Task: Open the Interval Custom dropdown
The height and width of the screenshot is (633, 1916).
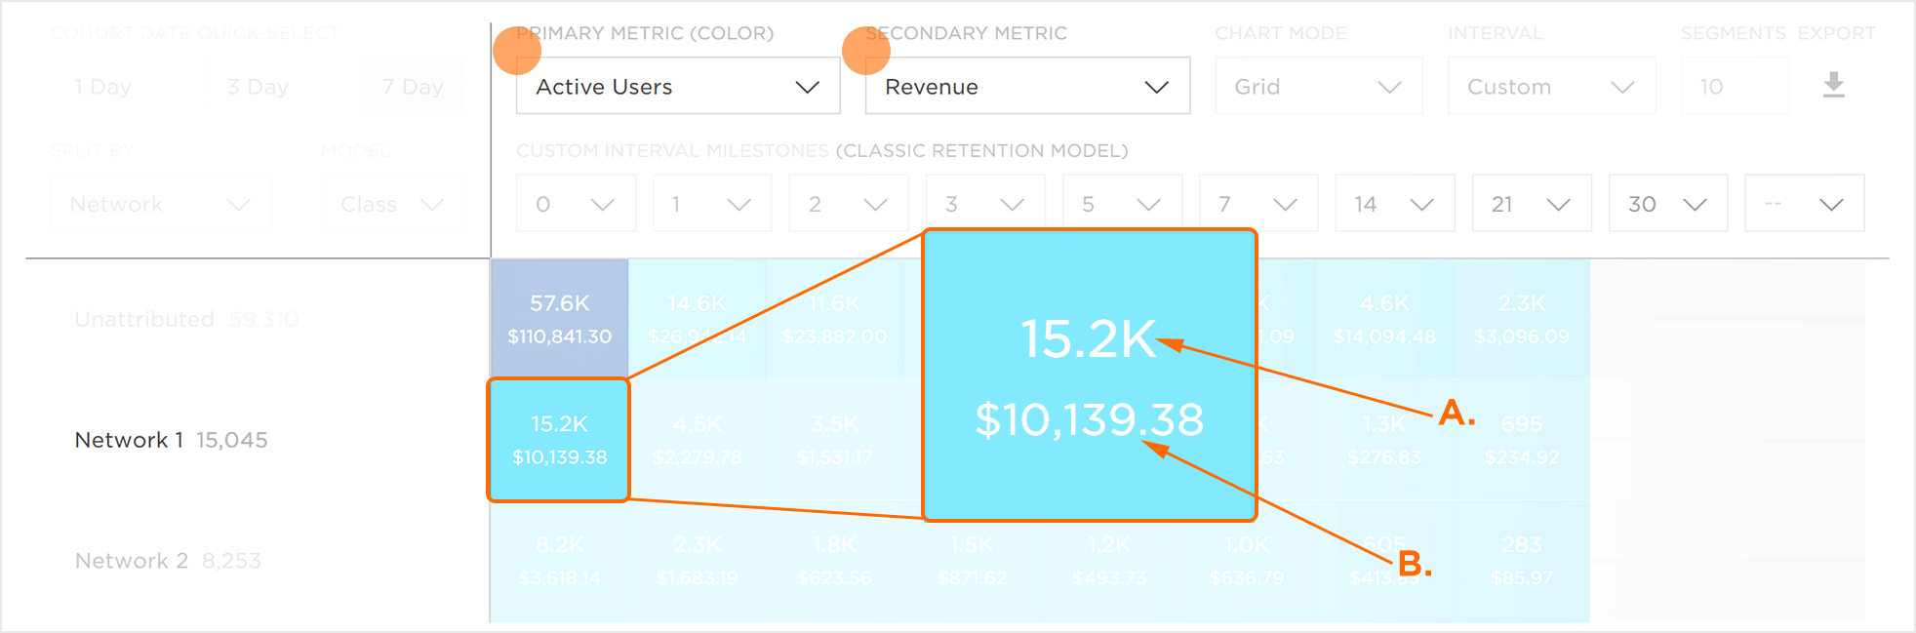Action: (1551, 87)
